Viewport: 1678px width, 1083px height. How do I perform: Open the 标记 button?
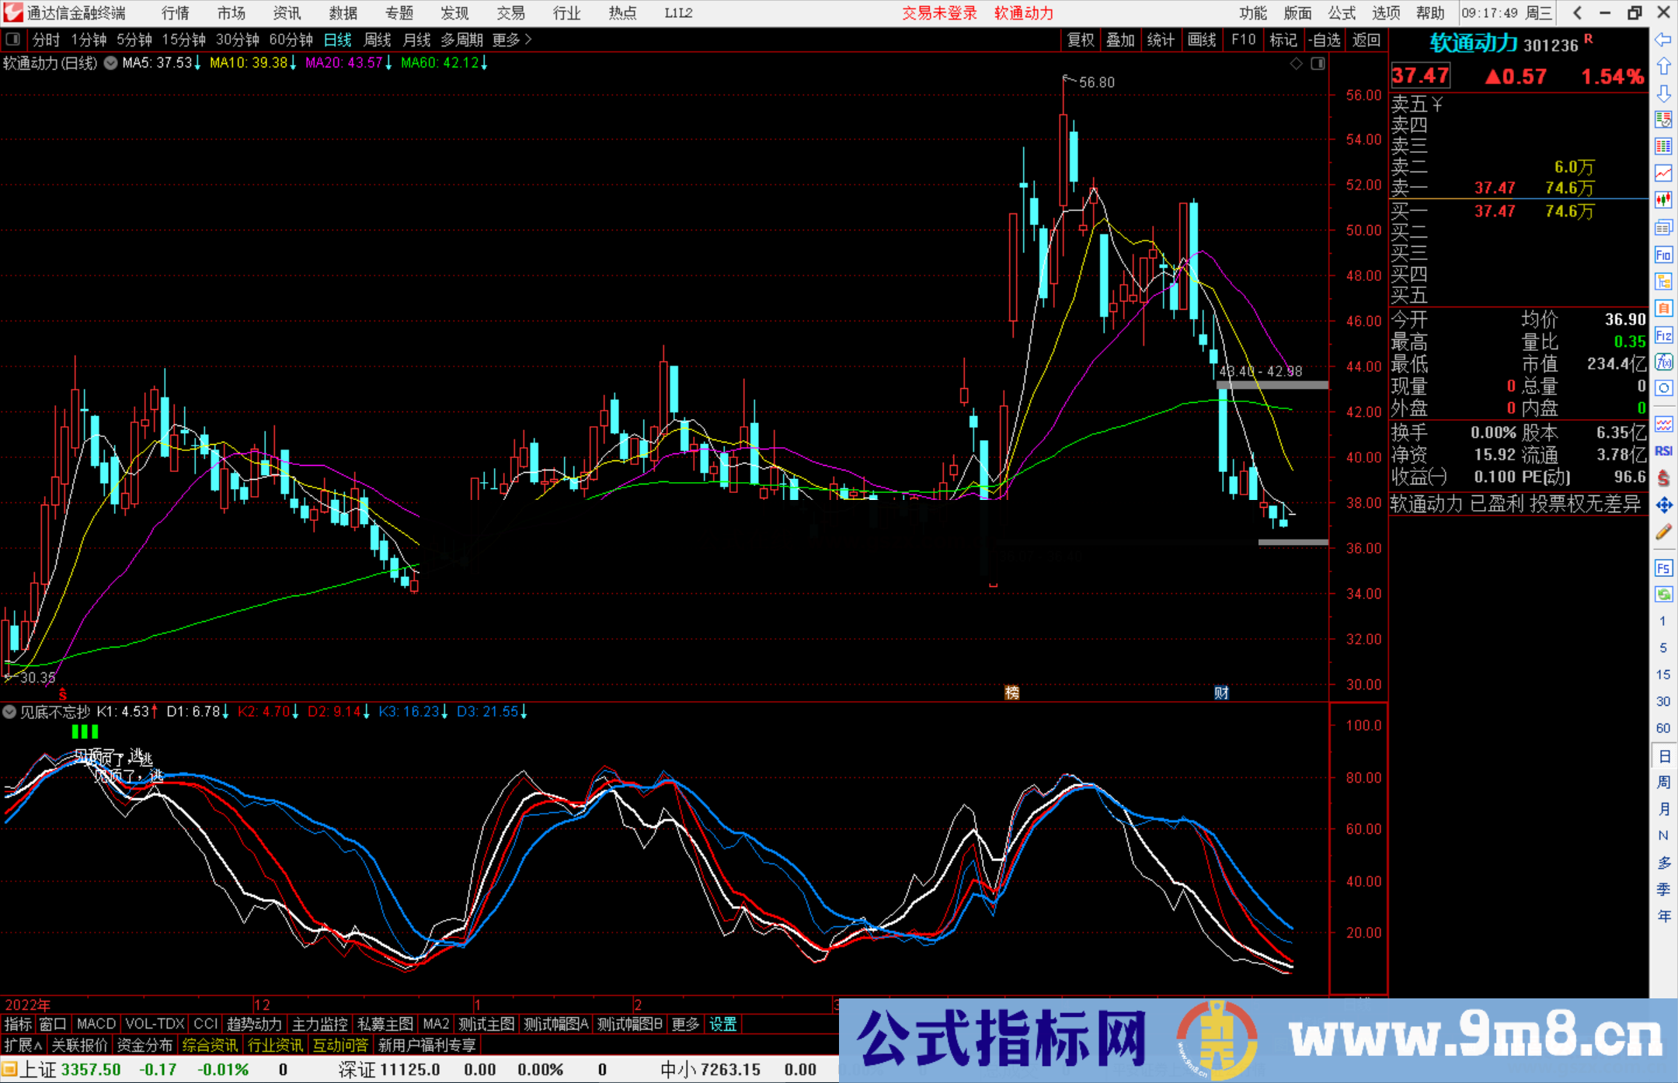pyautogui.click(x=1283, y=40)
